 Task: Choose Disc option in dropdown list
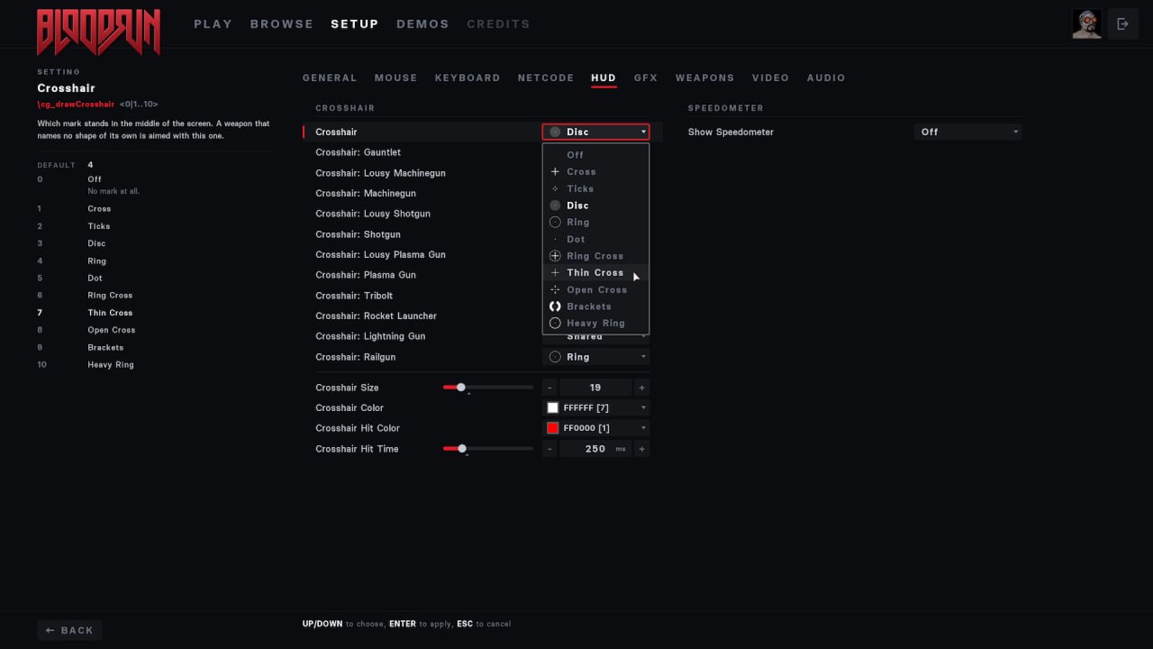[595, 206]
